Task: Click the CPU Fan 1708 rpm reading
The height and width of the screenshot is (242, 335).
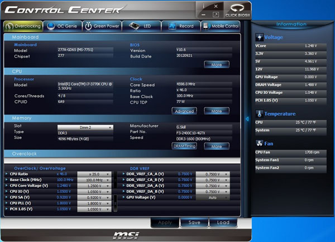Action: pos(291,153)
